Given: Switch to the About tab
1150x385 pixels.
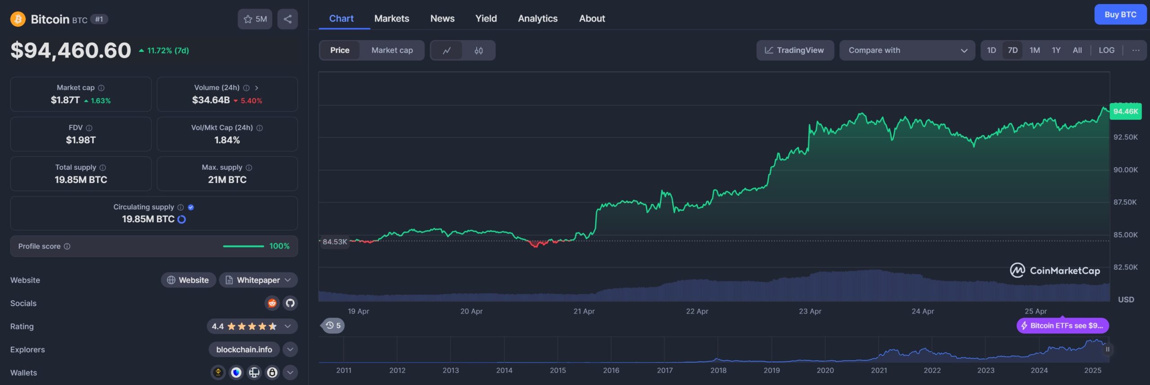Looking at the screenshot, I should (x=592, y=18).
